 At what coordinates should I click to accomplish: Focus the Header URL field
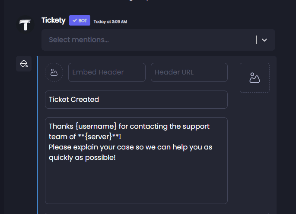coord(189,72)
